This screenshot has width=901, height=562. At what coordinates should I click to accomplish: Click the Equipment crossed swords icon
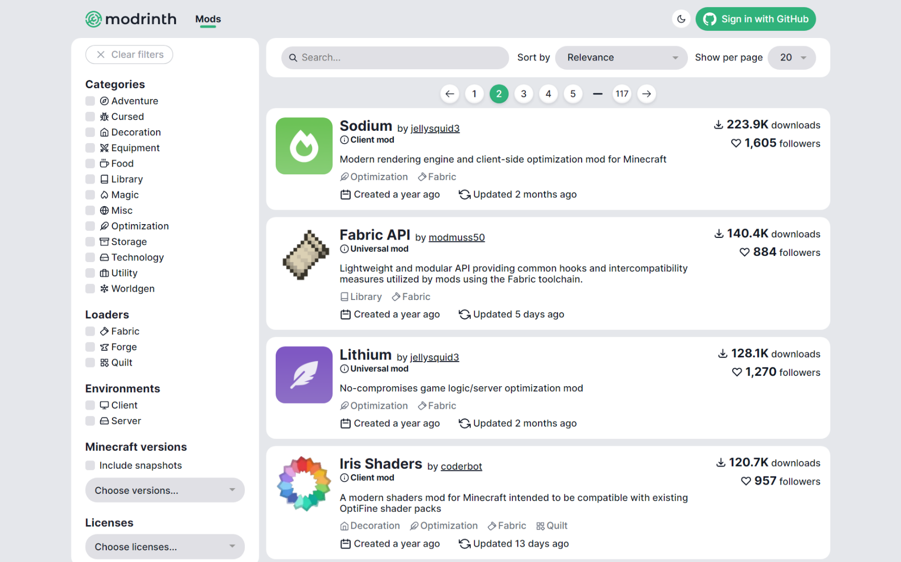[x=104, y=148]
